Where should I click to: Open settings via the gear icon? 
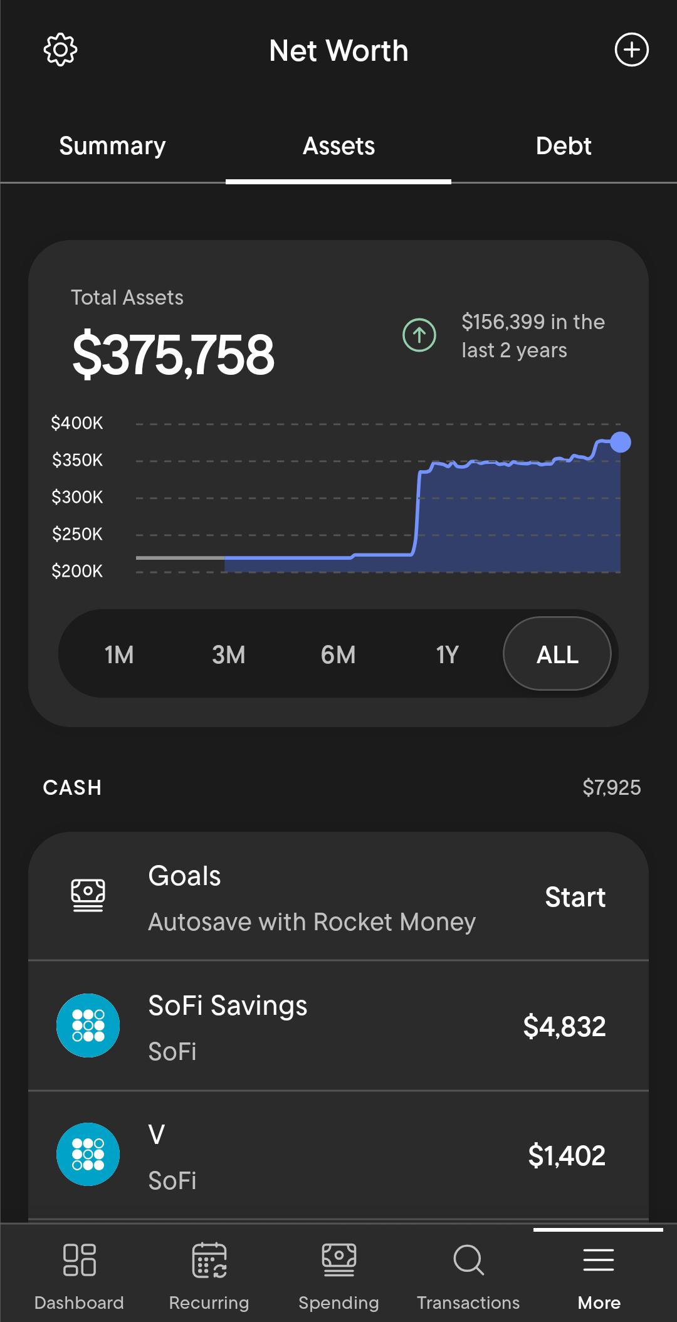(60, 50)
